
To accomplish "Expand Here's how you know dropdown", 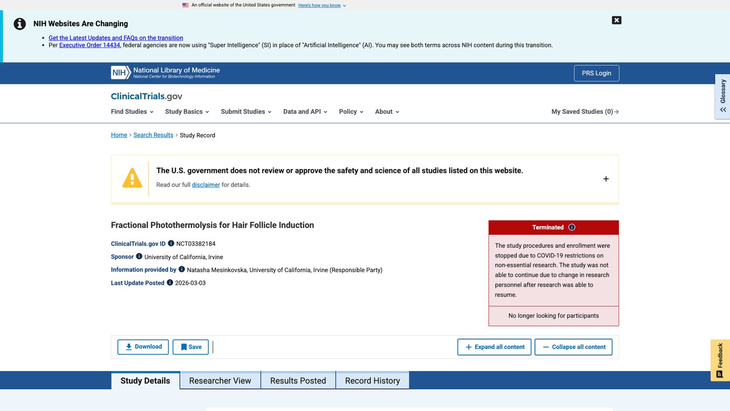I will 322,5.
